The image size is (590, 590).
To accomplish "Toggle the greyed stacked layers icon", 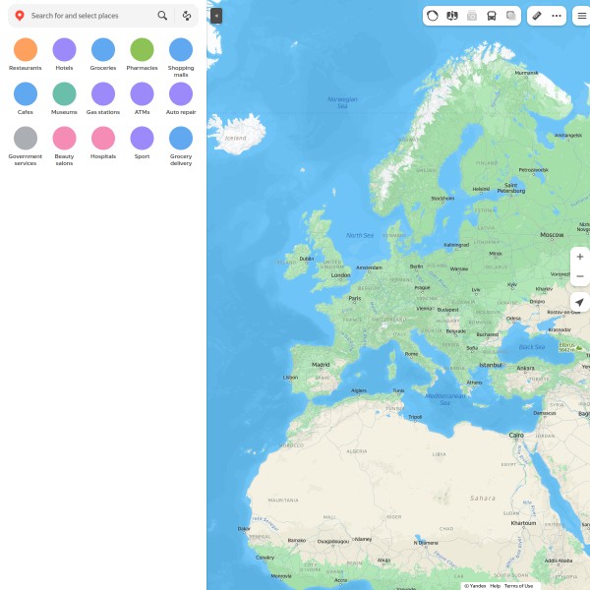I will (x=511, y=16).
